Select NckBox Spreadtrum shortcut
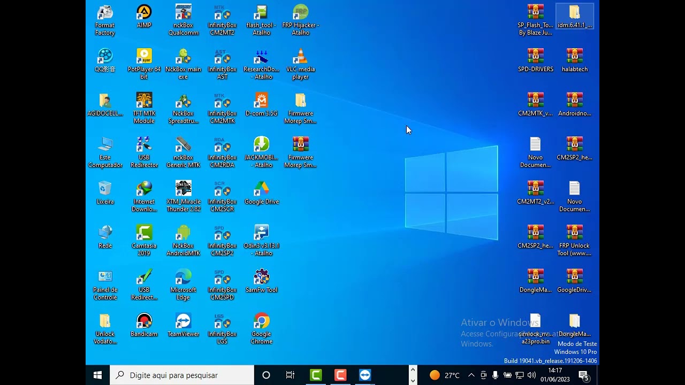This screenshot has width=685, height=385. point(183,109)
